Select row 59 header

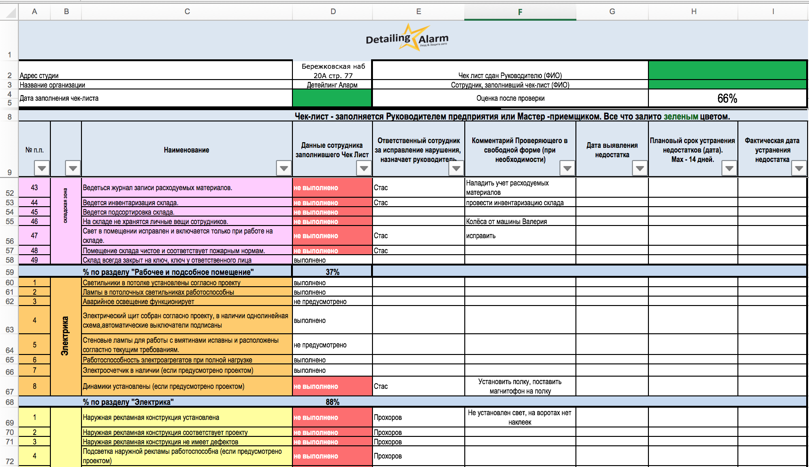[9, 272]
